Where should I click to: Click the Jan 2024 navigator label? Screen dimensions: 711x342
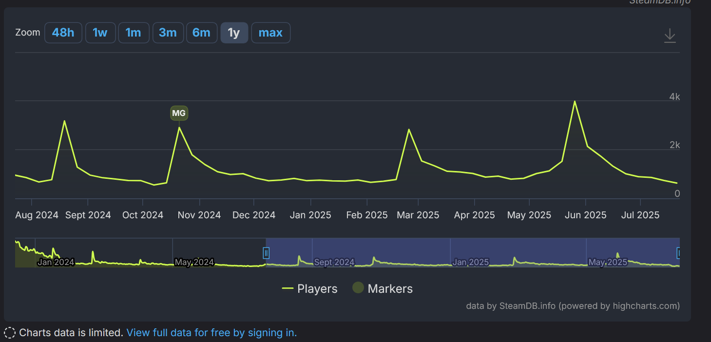tap(56, 263)
